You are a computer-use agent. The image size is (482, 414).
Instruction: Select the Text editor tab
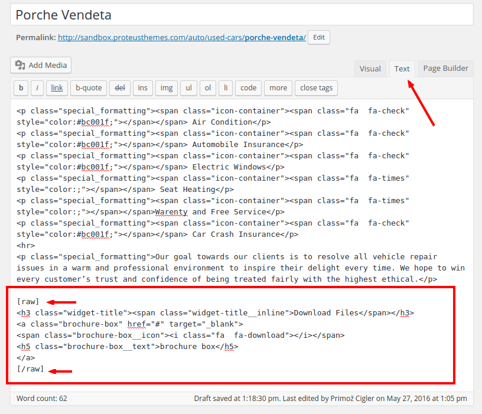(402, 69)
